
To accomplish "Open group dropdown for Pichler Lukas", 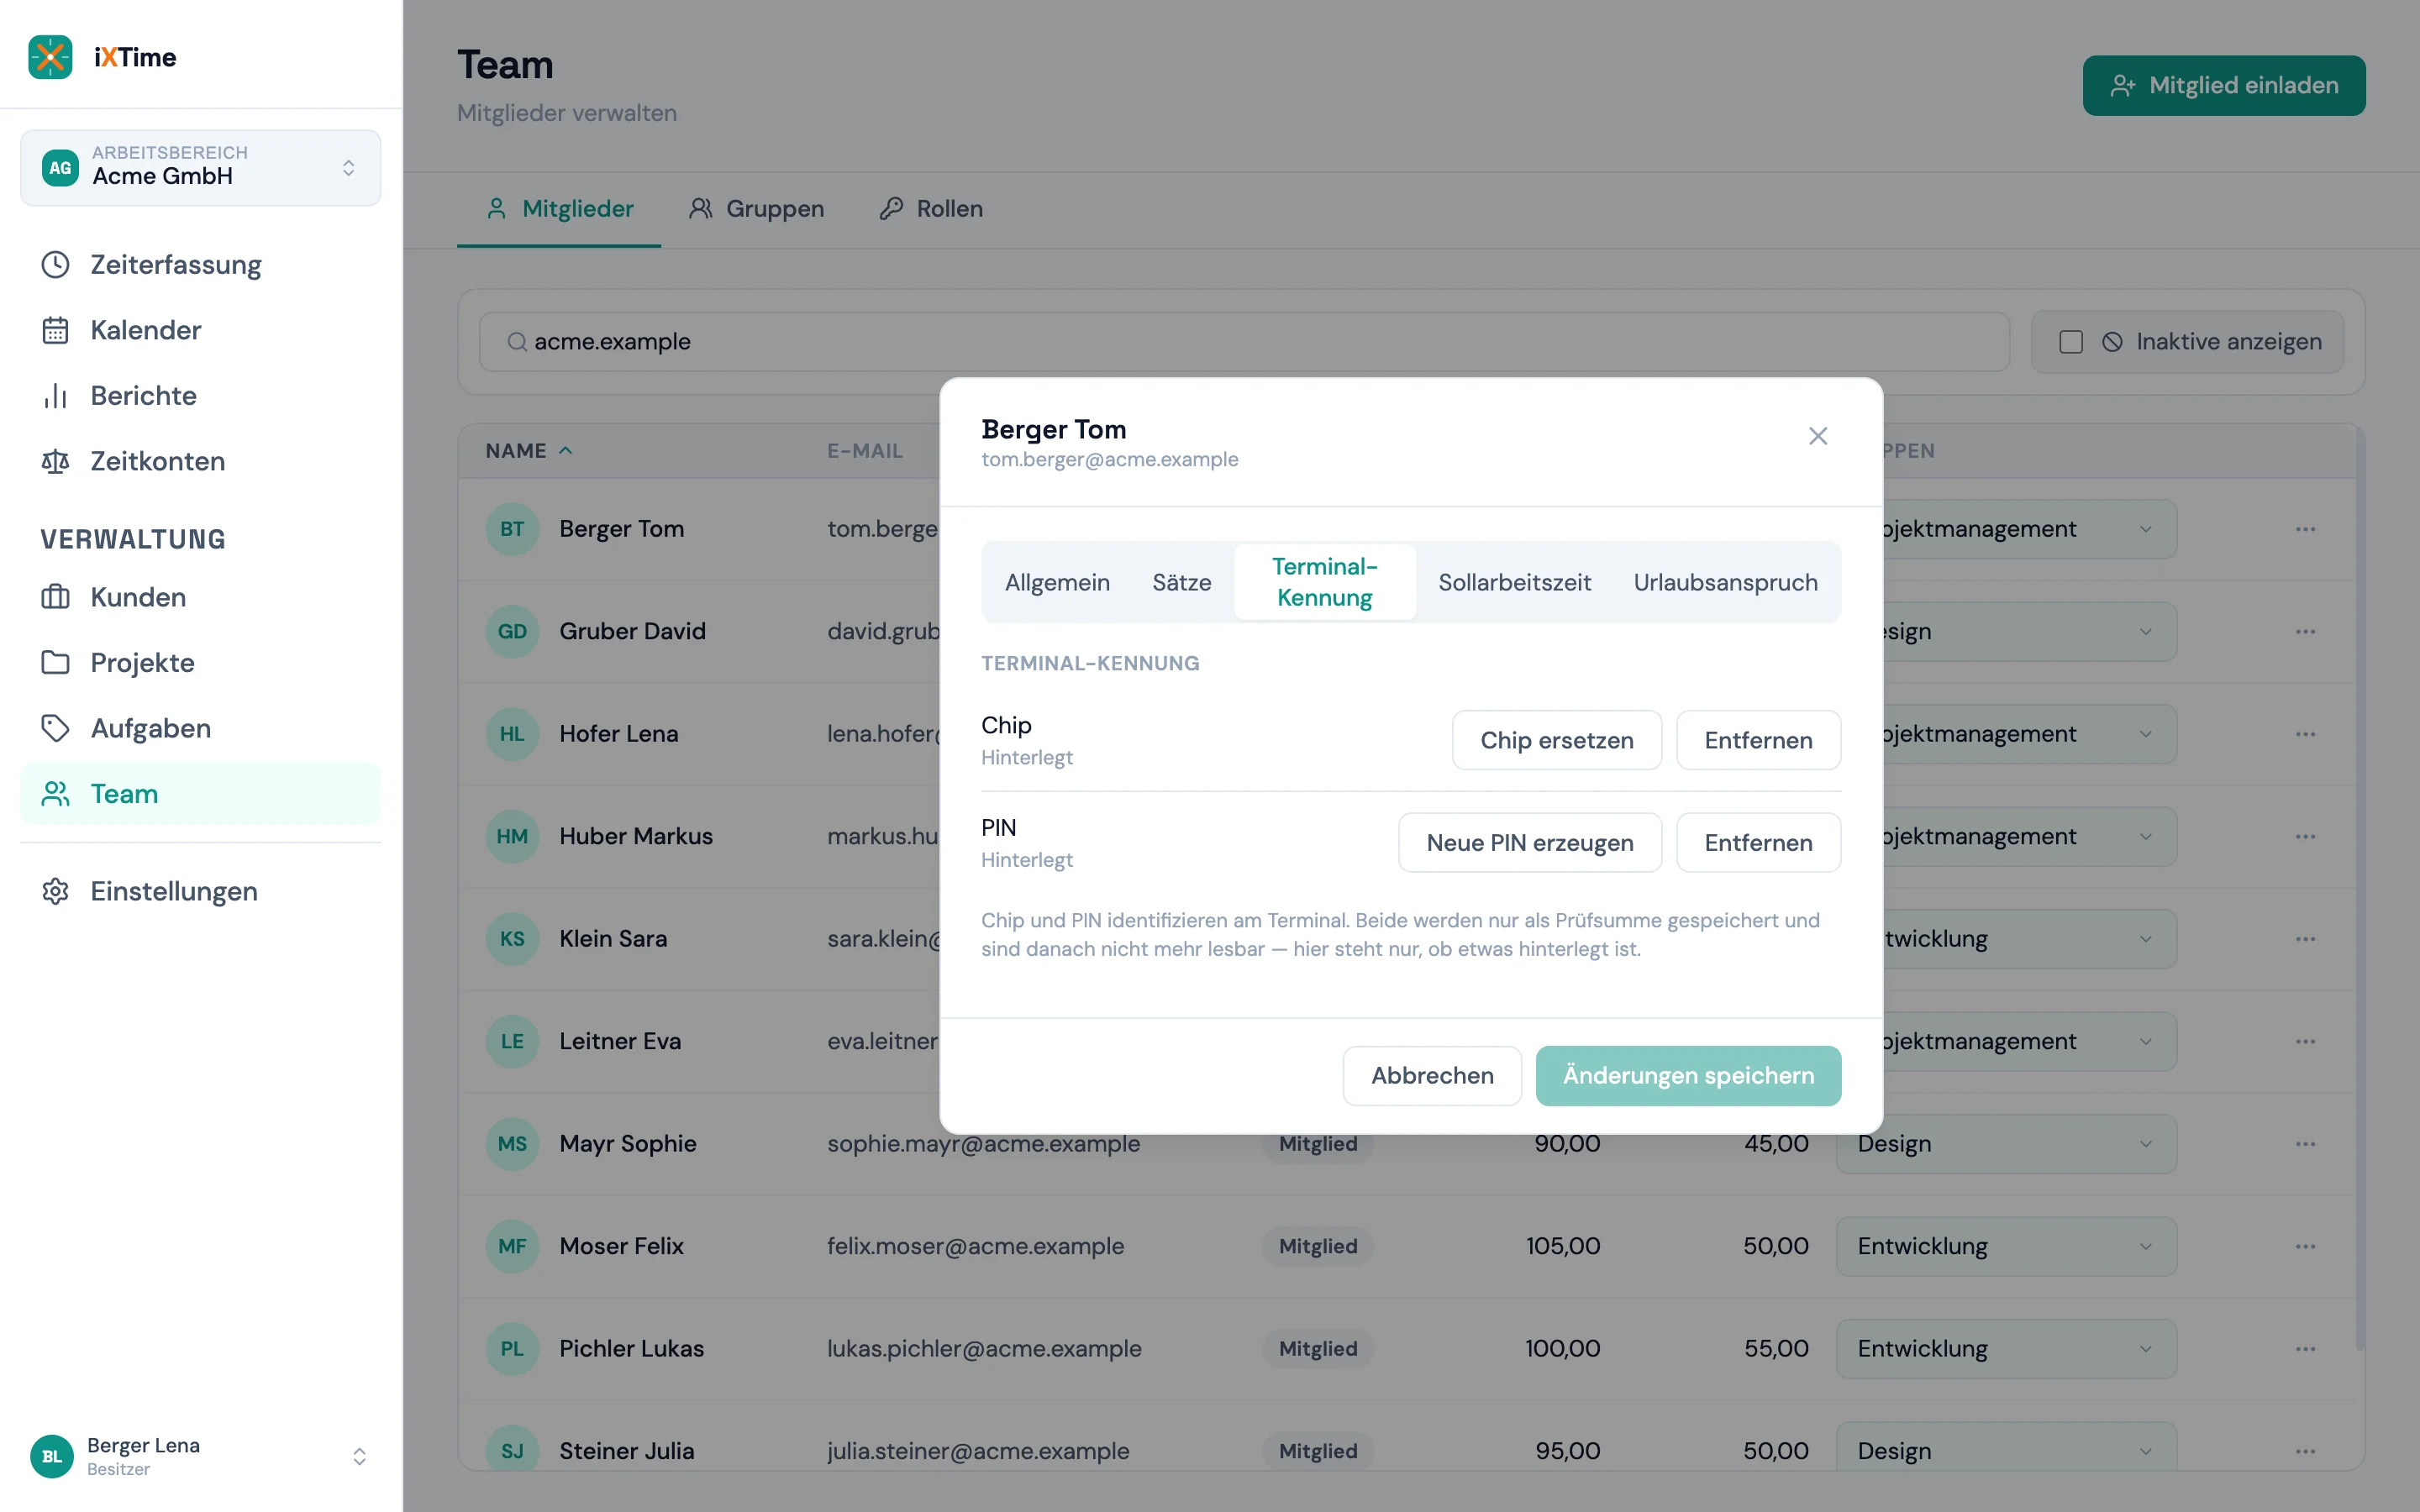I will [2006, 1349].
